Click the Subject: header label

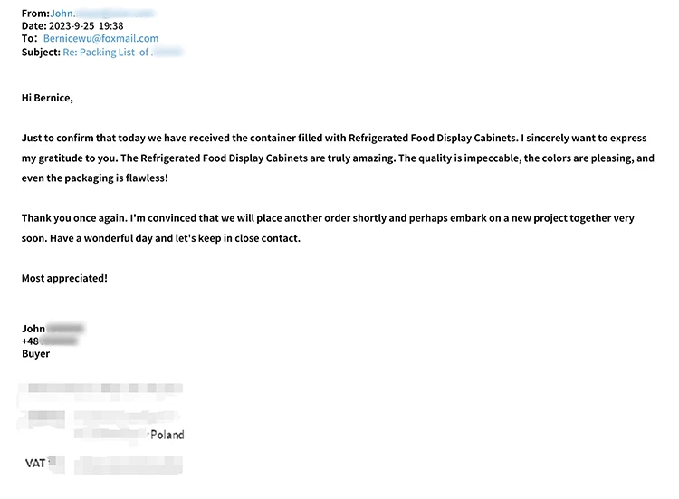40,53
